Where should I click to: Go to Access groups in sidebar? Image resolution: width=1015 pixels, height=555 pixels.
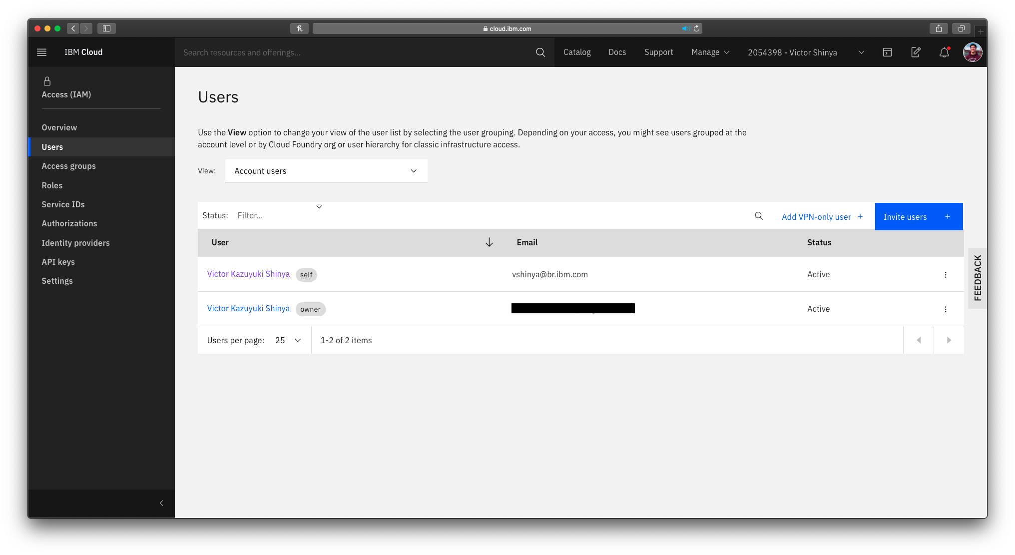pos(68,166)
